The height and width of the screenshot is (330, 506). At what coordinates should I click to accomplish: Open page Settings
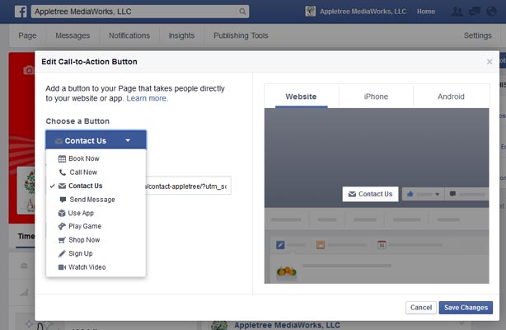coord(478,35)
